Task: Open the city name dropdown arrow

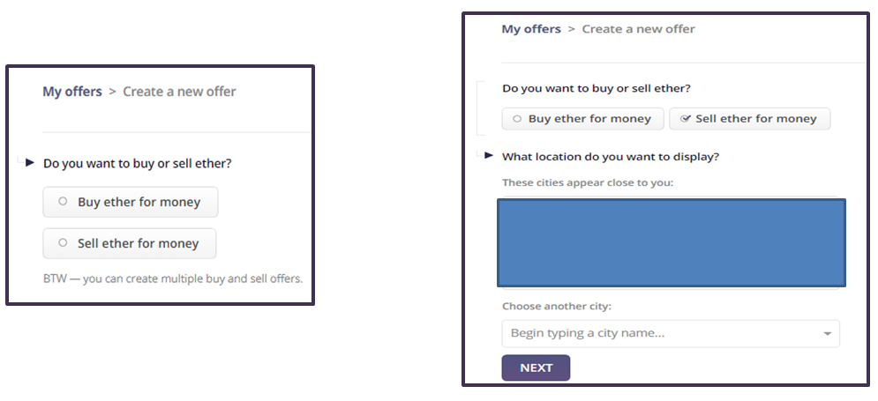Action: tap(827, 334)
